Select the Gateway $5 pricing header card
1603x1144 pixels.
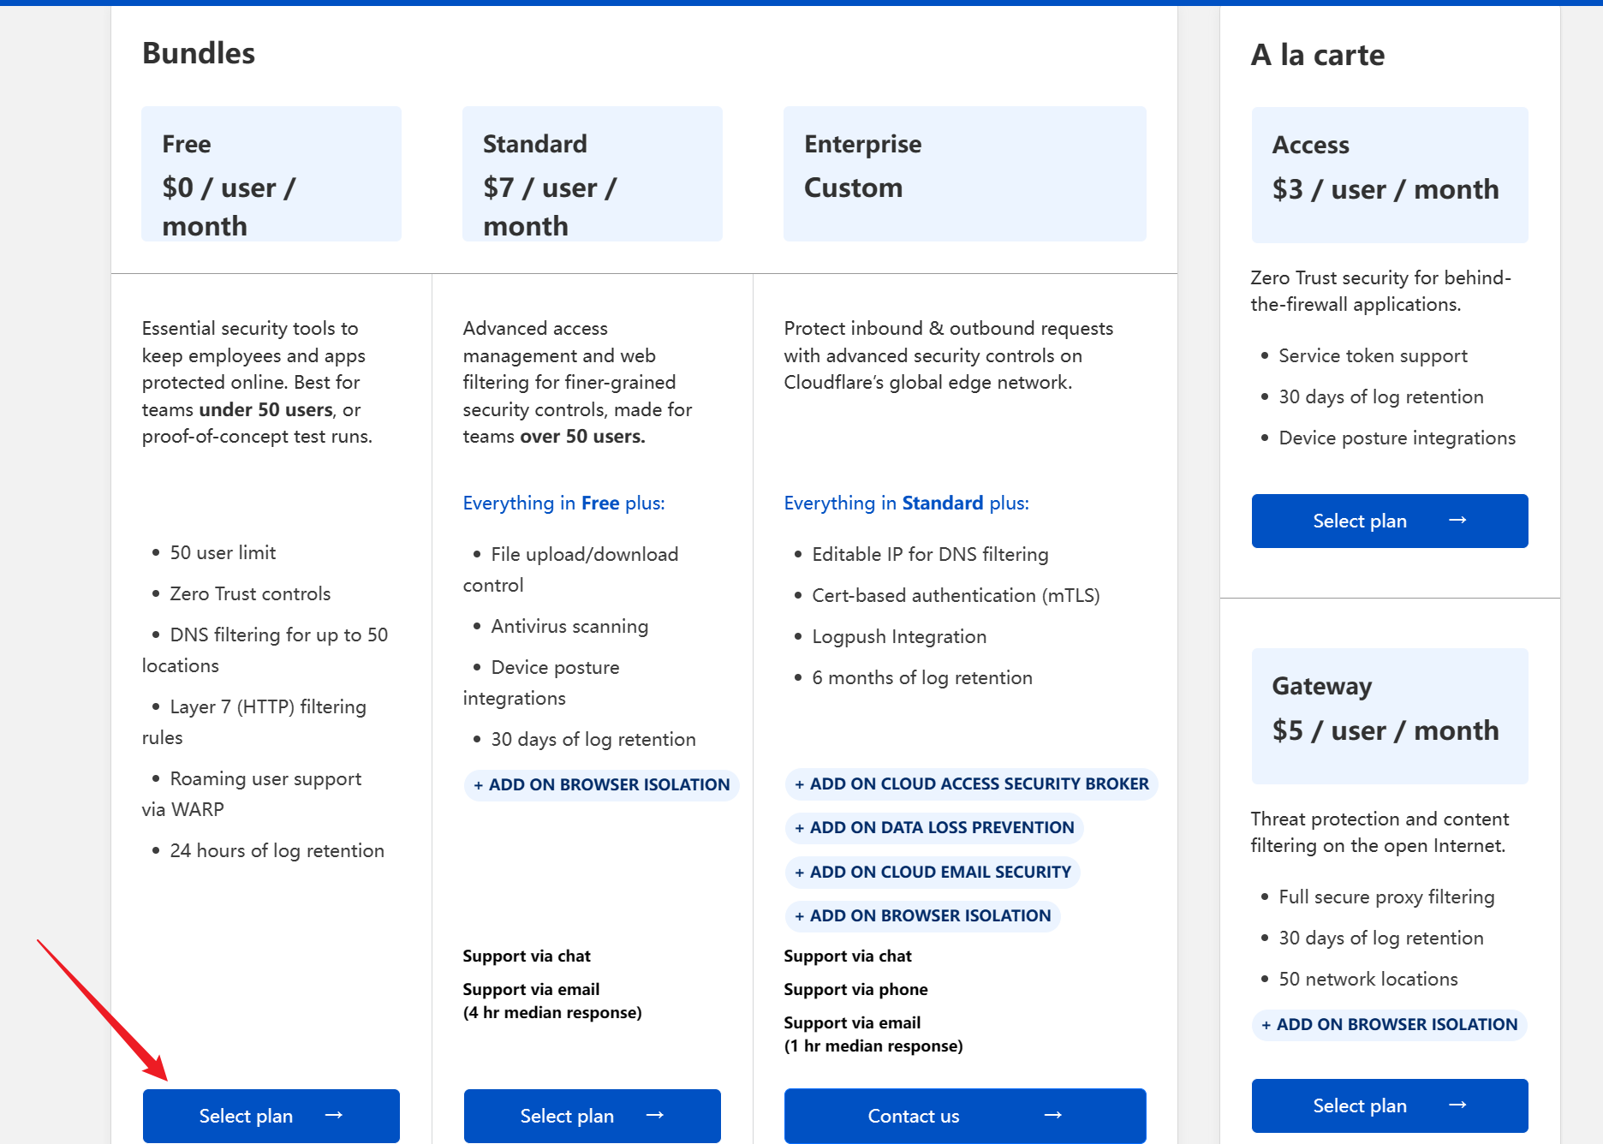(x=1389, y=716)
